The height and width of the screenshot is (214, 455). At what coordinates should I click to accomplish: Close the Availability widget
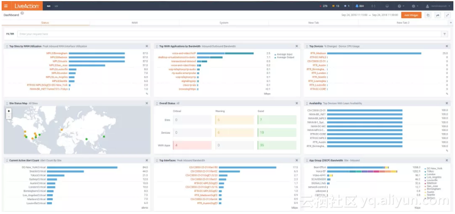point(446,103)
